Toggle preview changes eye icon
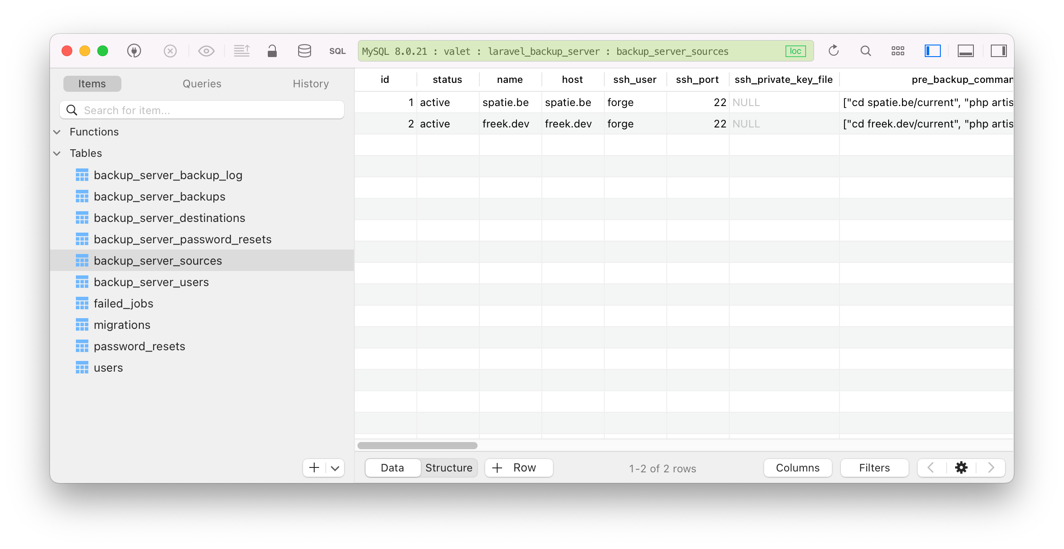 206,51
